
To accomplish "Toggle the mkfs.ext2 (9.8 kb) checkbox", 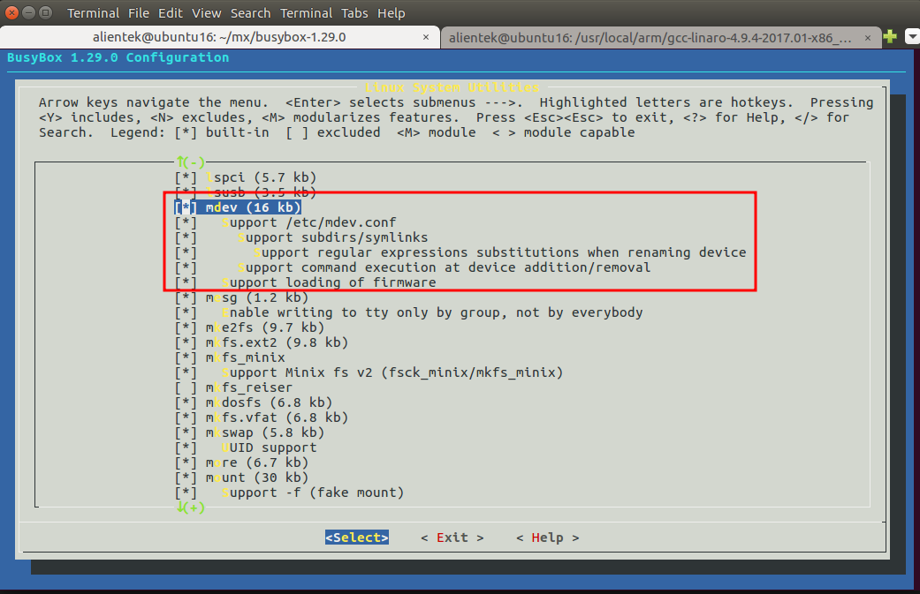I will (186, 342).
